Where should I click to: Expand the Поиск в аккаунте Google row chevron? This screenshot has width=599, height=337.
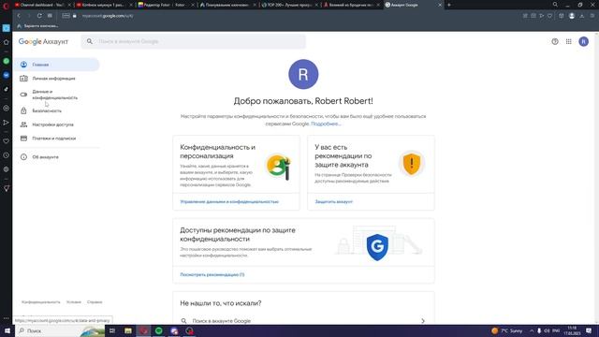(x=423, y=321)
